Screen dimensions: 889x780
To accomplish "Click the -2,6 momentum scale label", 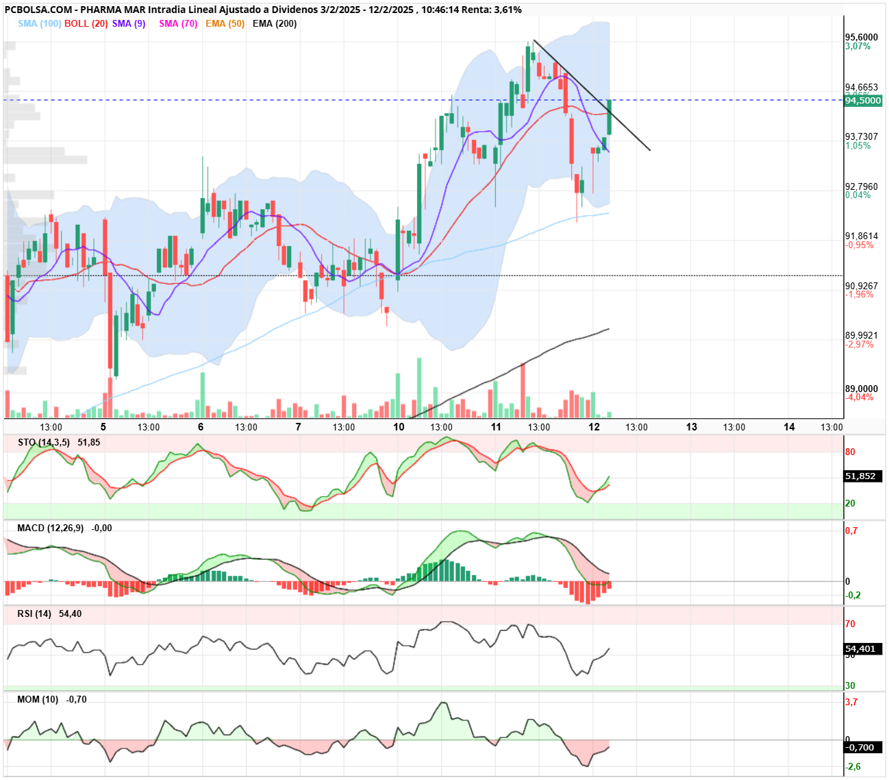I will (853, 766).
